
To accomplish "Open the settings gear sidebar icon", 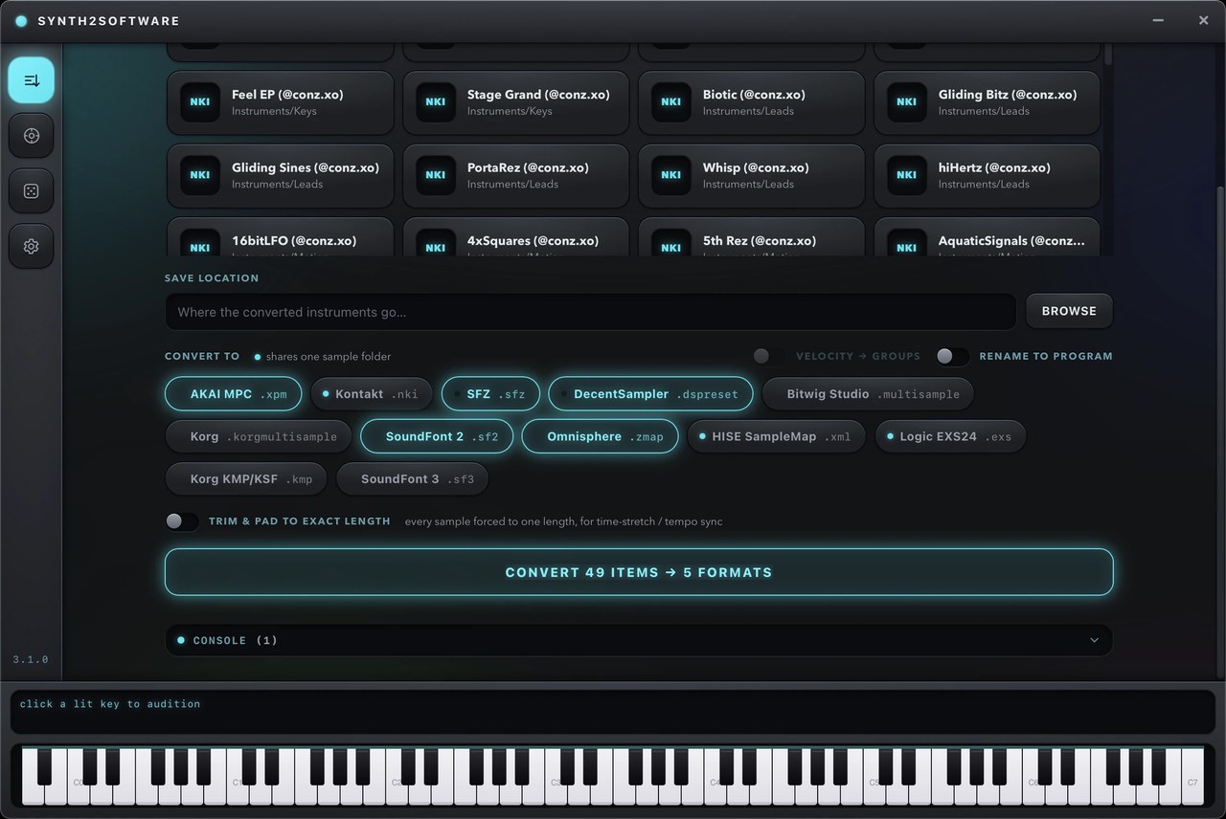I will (x=32, y=246).
